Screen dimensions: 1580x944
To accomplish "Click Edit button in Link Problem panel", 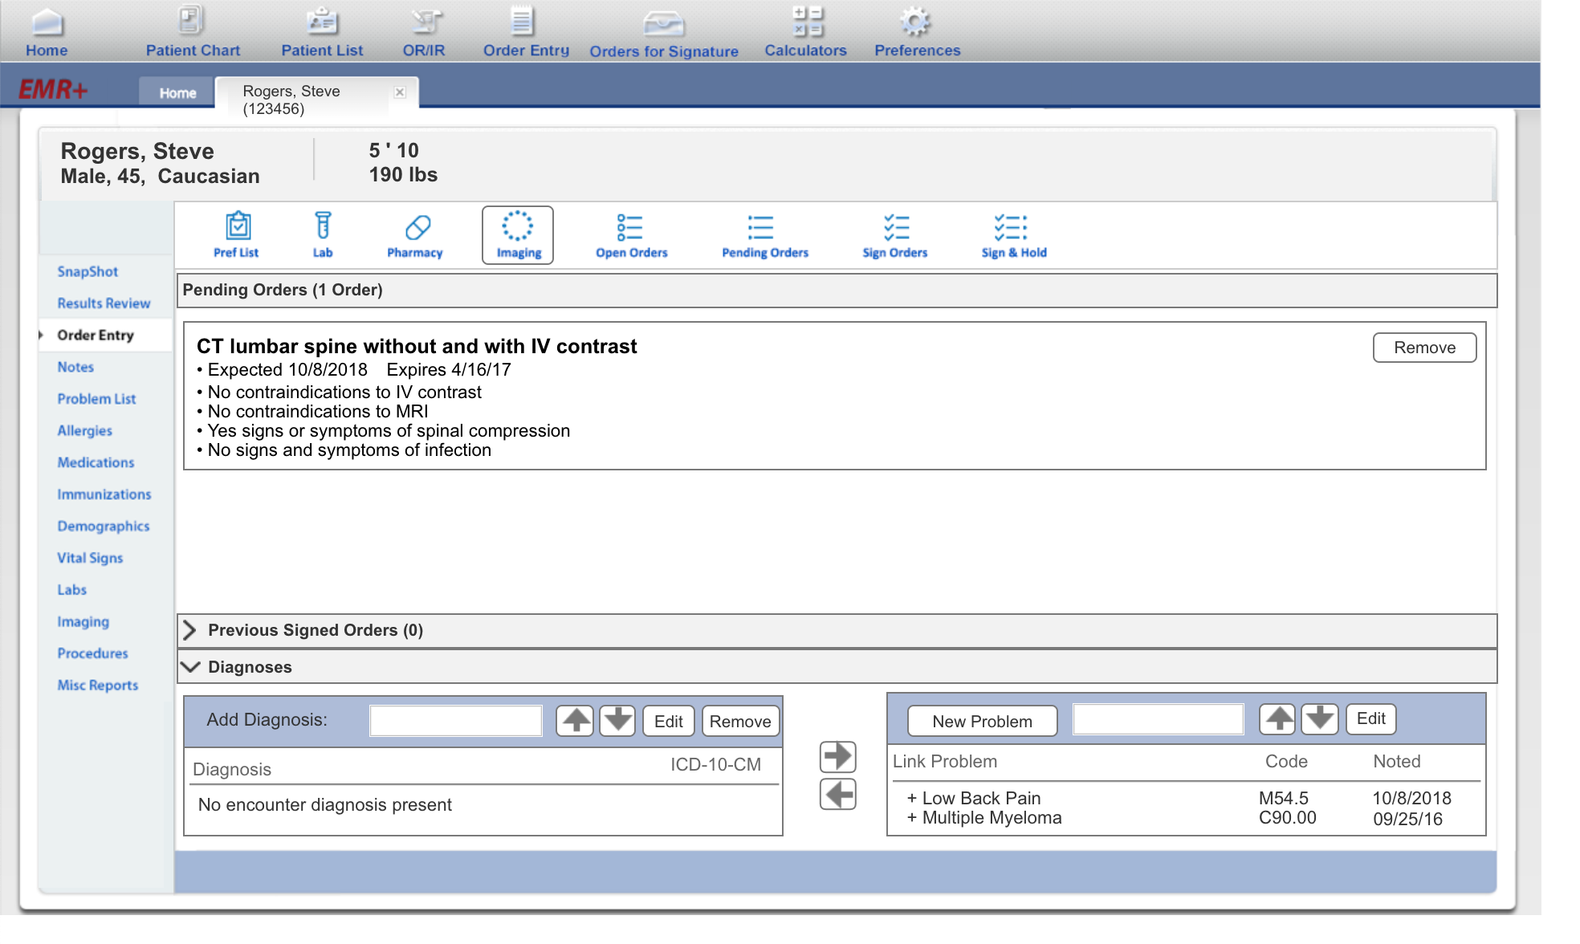I will coord(1370,718).
